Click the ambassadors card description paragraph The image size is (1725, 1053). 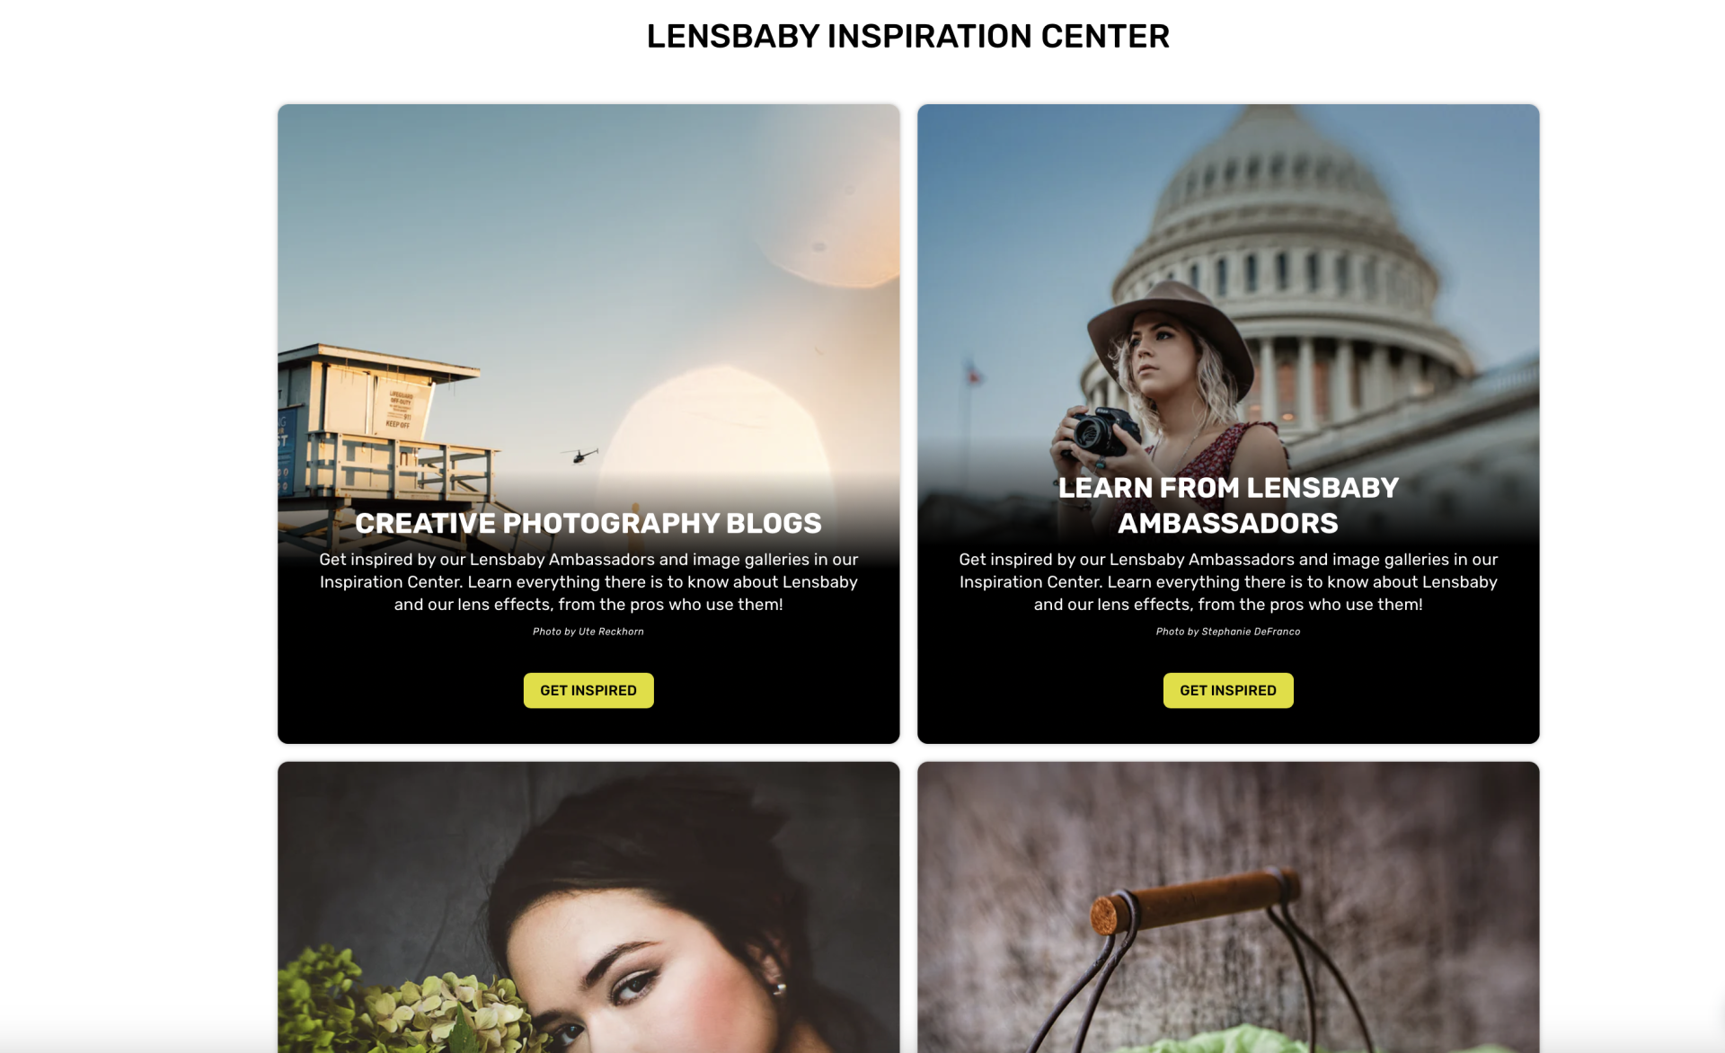tap(1228, 581)
